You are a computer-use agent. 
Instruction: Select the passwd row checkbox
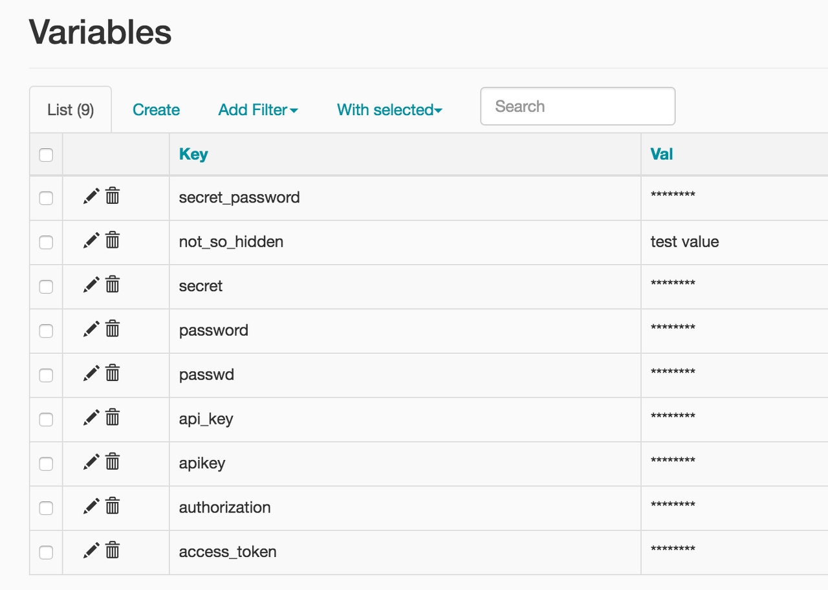46,375
